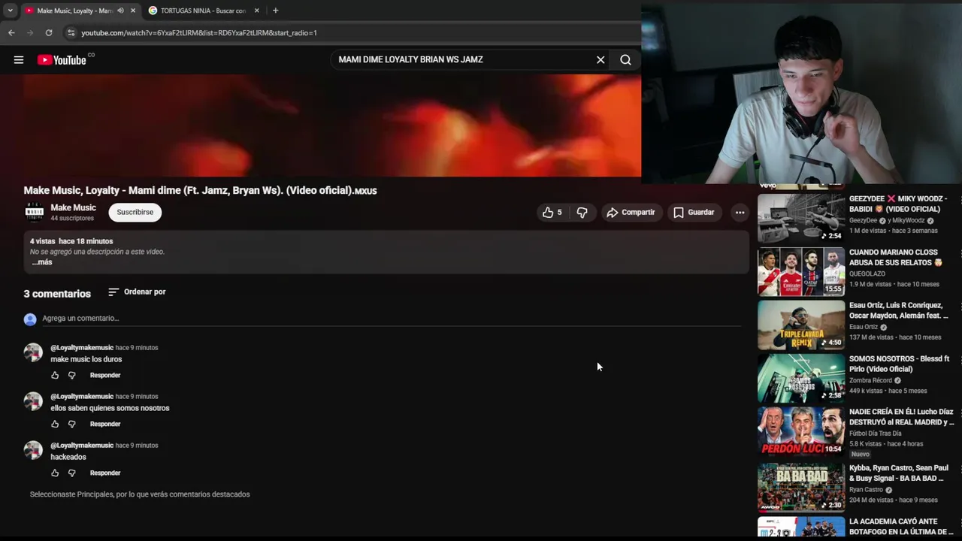Viewport: 962px width, 541px height.
Task: Reply to 'make music los duros' comment
Action: click(x=105, y=375)
